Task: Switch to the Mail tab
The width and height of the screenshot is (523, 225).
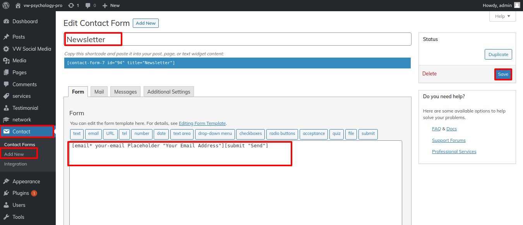Action: click(99, 92)
